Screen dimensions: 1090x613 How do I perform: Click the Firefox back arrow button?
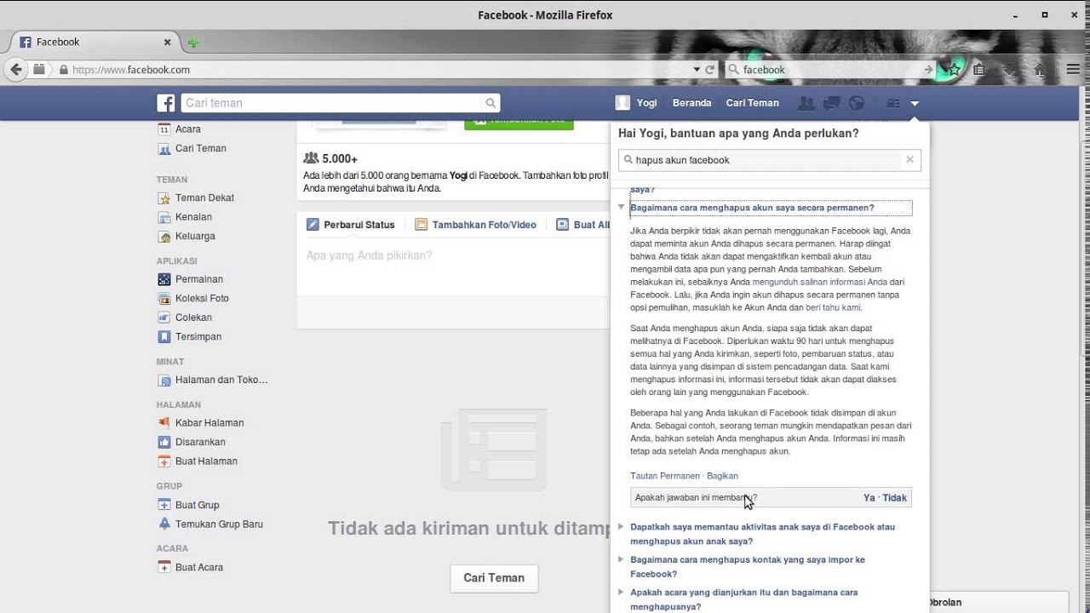[15, 70]
